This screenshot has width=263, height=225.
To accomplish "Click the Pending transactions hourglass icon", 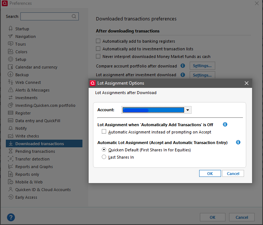I will click(11, 151).
